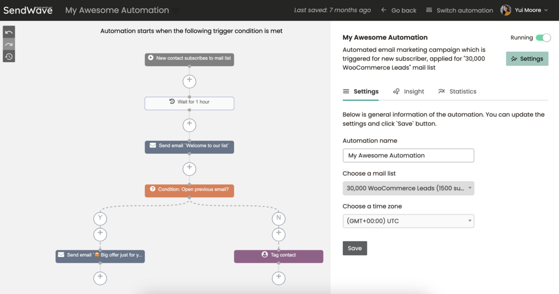This screenshot has height=294, width=559.
Task: Add a step below the subscribe trigger
Action: tap(189, 81)
